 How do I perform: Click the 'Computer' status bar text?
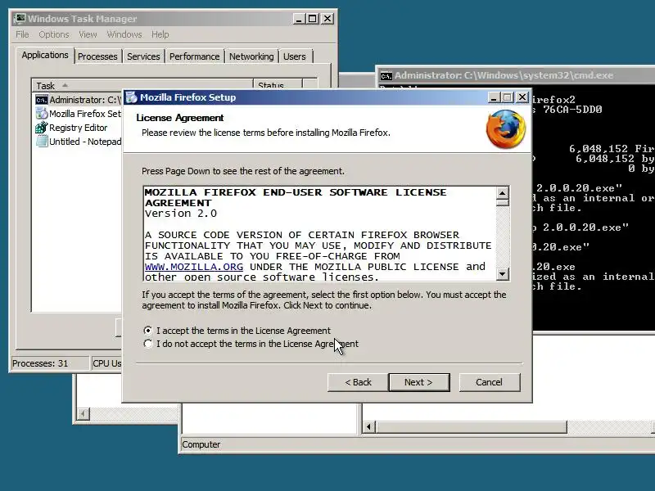pos(201,444)
